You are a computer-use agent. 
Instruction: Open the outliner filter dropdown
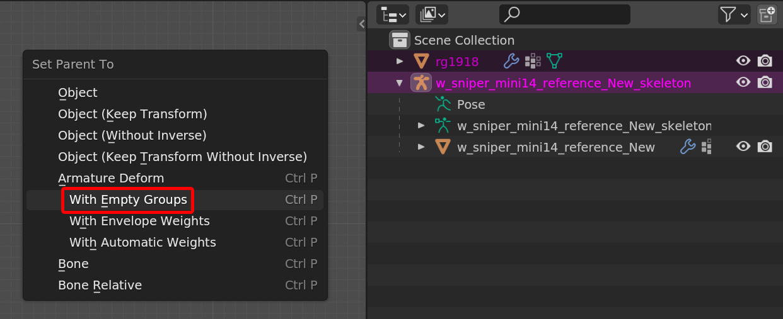click(x=734, y=14)
